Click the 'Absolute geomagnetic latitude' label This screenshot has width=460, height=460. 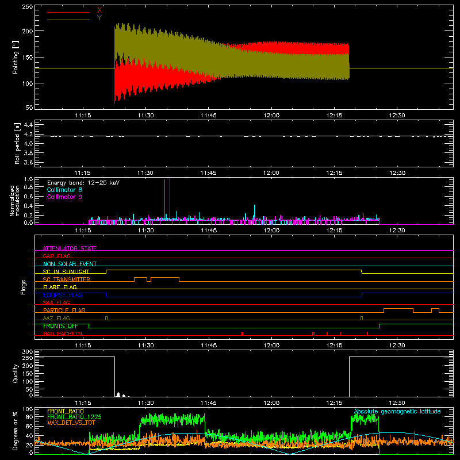pos(397,411)
